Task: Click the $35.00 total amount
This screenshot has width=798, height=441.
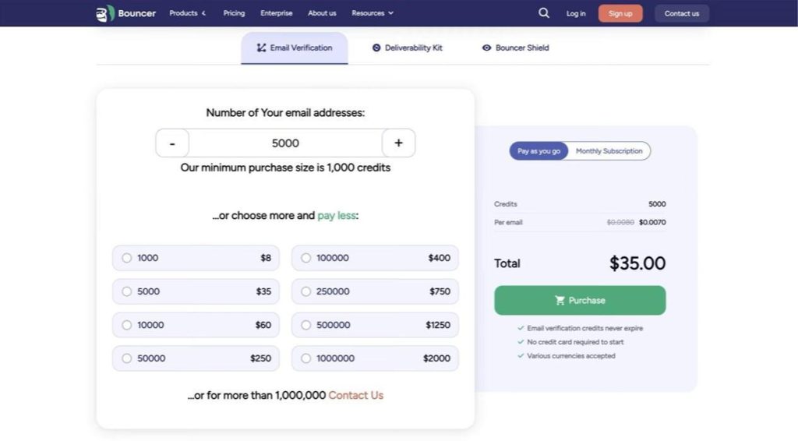Action: click(x=637, y=263)
